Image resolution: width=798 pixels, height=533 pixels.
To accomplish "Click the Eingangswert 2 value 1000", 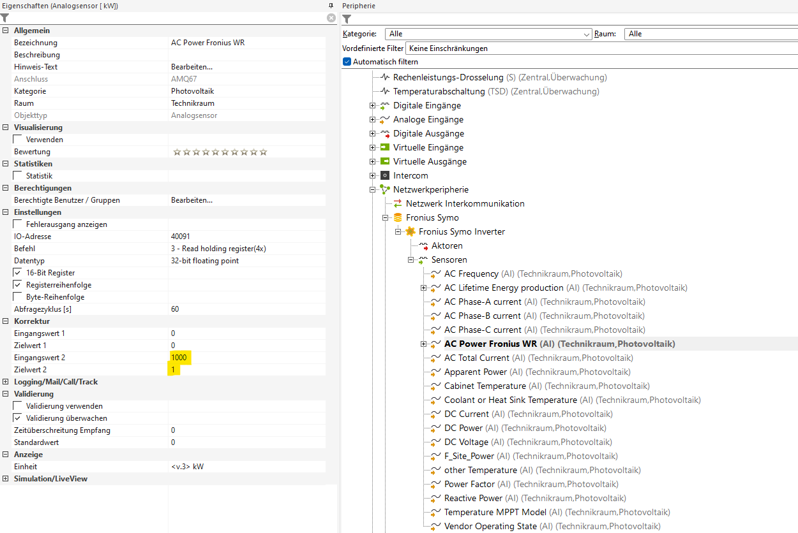I will (x=179, y=358).
